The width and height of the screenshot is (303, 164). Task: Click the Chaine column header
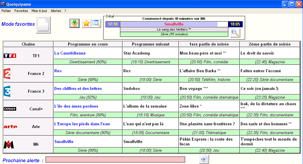[28, 44]
